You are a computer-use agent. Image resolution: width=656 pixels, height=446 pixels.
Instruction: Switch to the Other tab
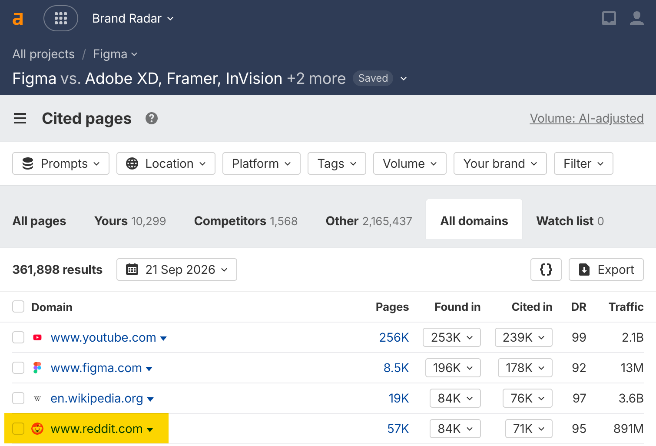coord(369,221)
